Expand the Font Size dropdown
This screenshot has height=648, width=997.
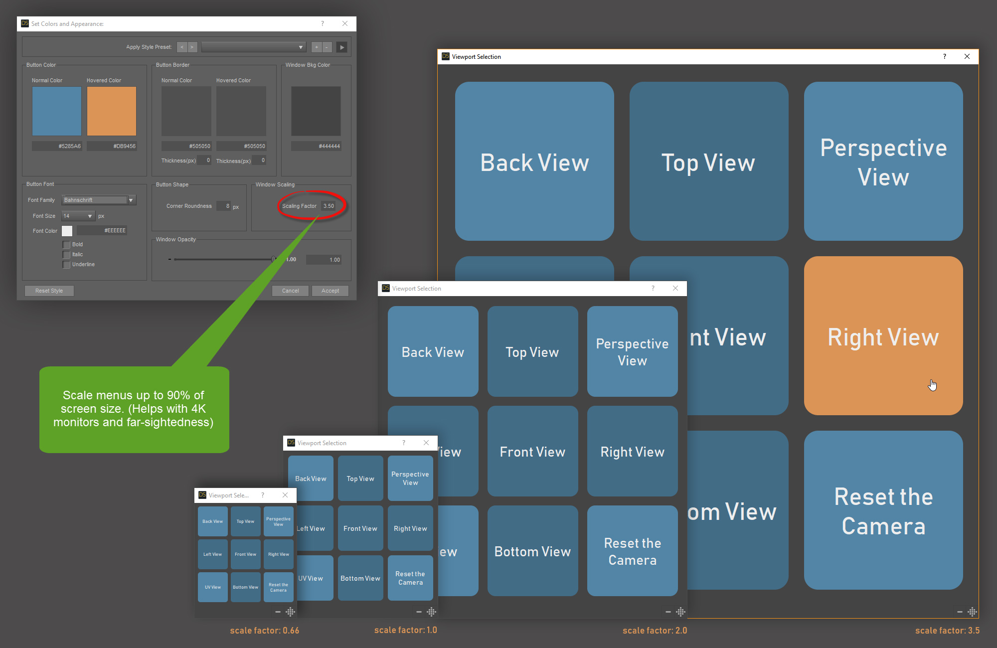click(x=78, y=216)
